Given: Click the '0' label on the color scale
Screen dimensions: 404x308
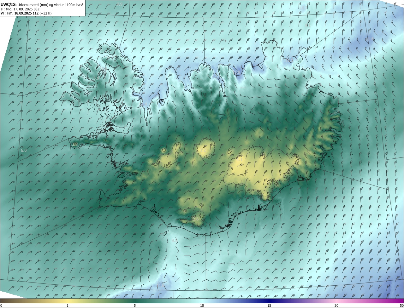Looking at the screenshot, I should coord(1,305).
